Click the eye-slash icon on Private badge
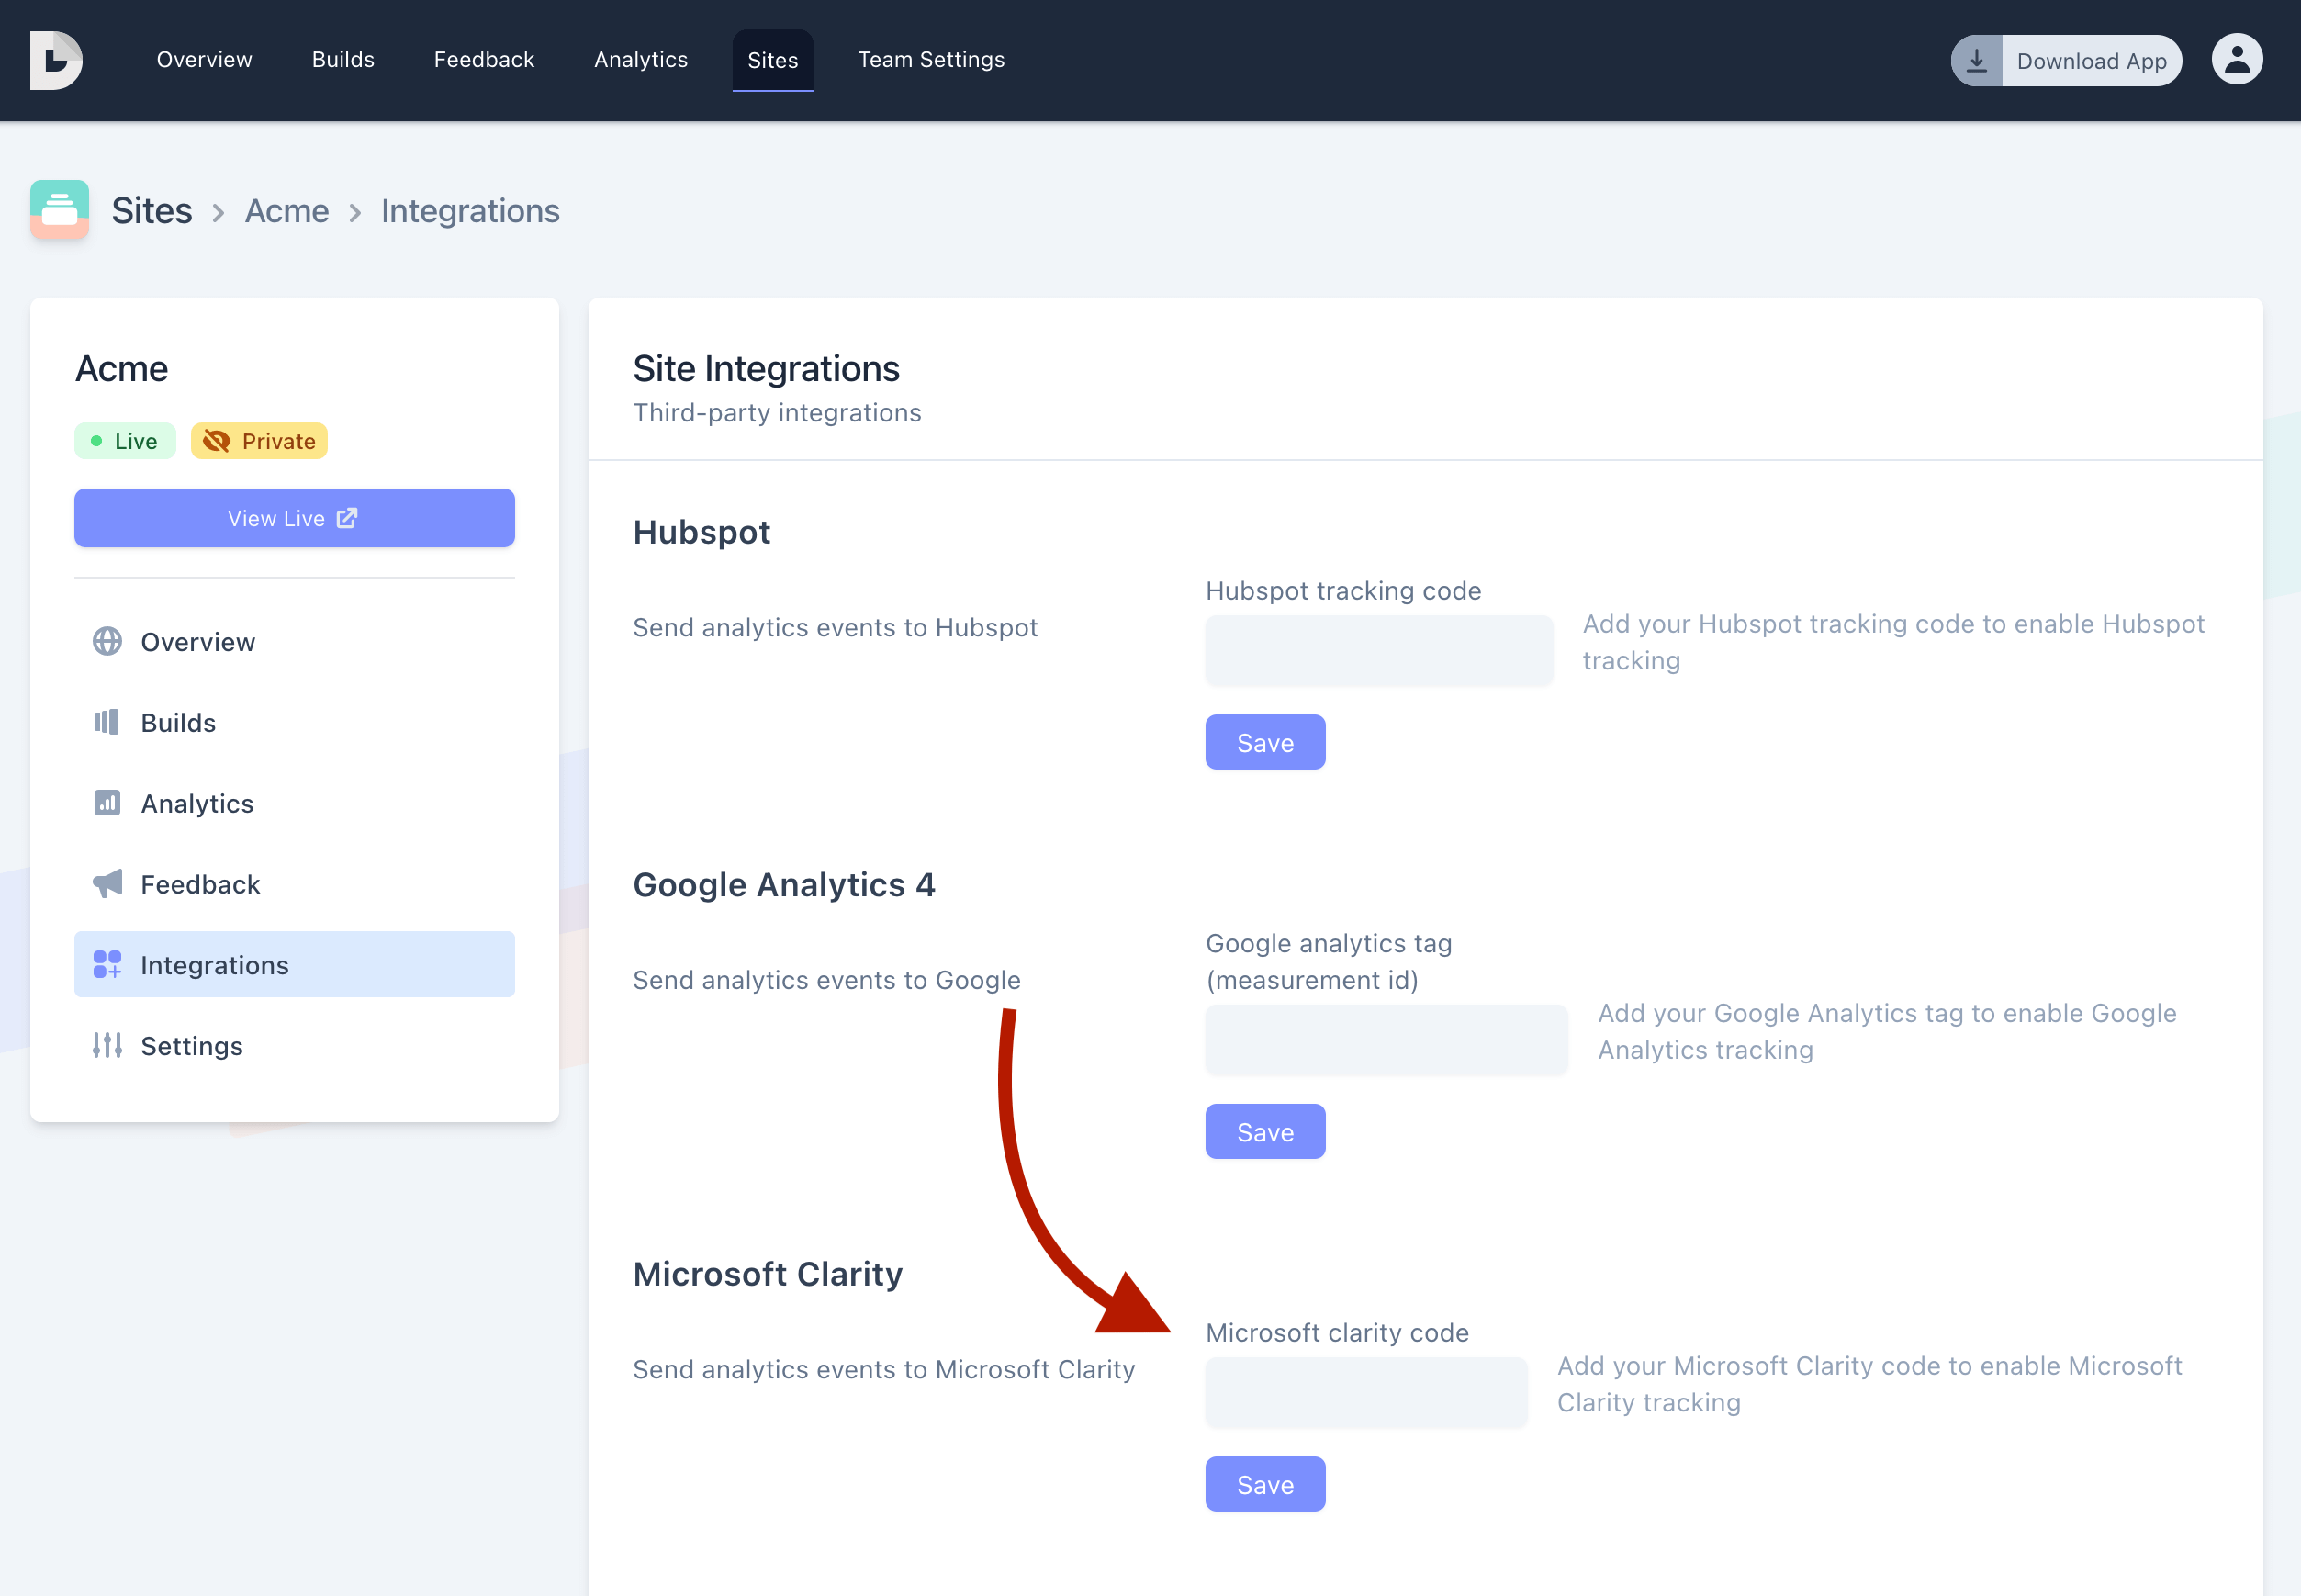This screenshot has width=2301, height=1596. pyautogui.click(x=215, y=440)
